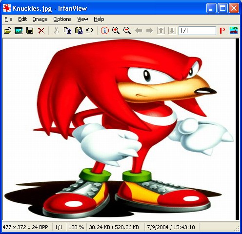Go to next image right arrow
The width and height of the screenshot is (242, 234).
150,30
